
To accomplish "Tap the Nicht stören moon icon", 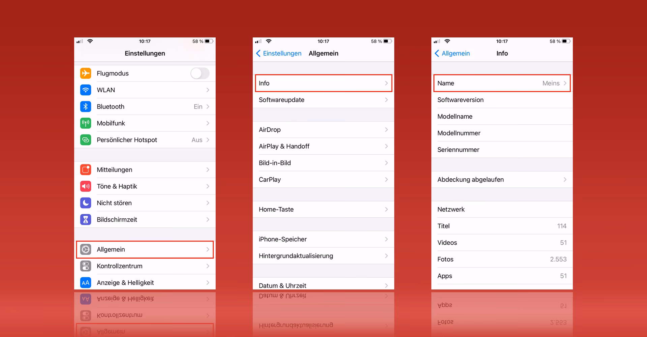I will (86, 203).
